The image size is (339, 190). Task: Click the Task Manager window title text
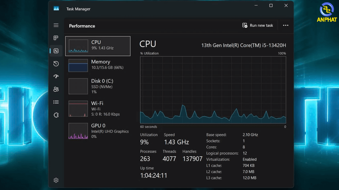[78, 9]
